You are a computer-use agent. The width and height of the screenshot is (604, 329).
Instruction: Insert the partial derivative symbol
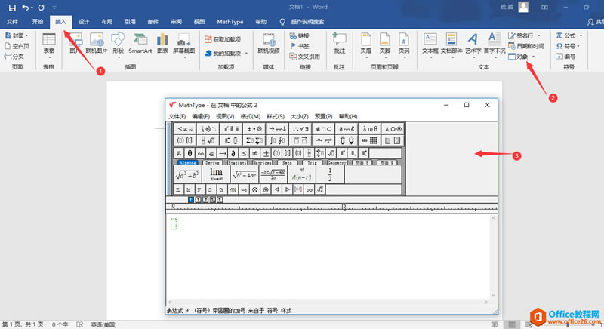coord(233,153)
